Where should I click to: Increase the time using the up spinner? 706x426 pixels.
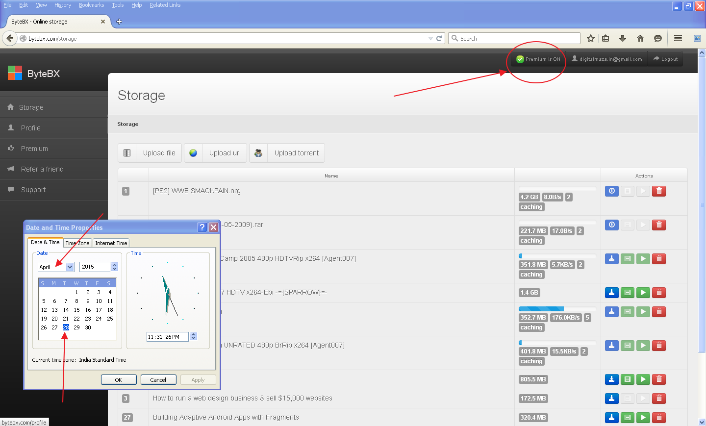[x=193, y=334]
